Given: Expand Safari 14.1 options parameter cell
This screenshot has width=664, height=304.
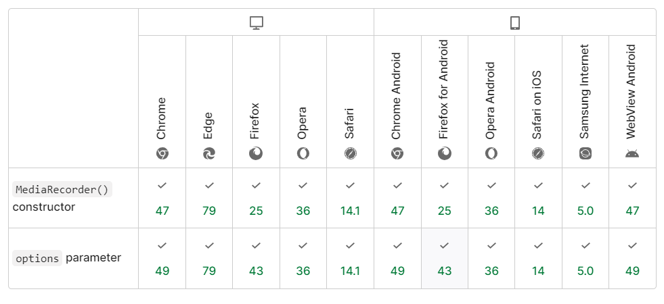Looking at the screenshot, I should (350, 258).
